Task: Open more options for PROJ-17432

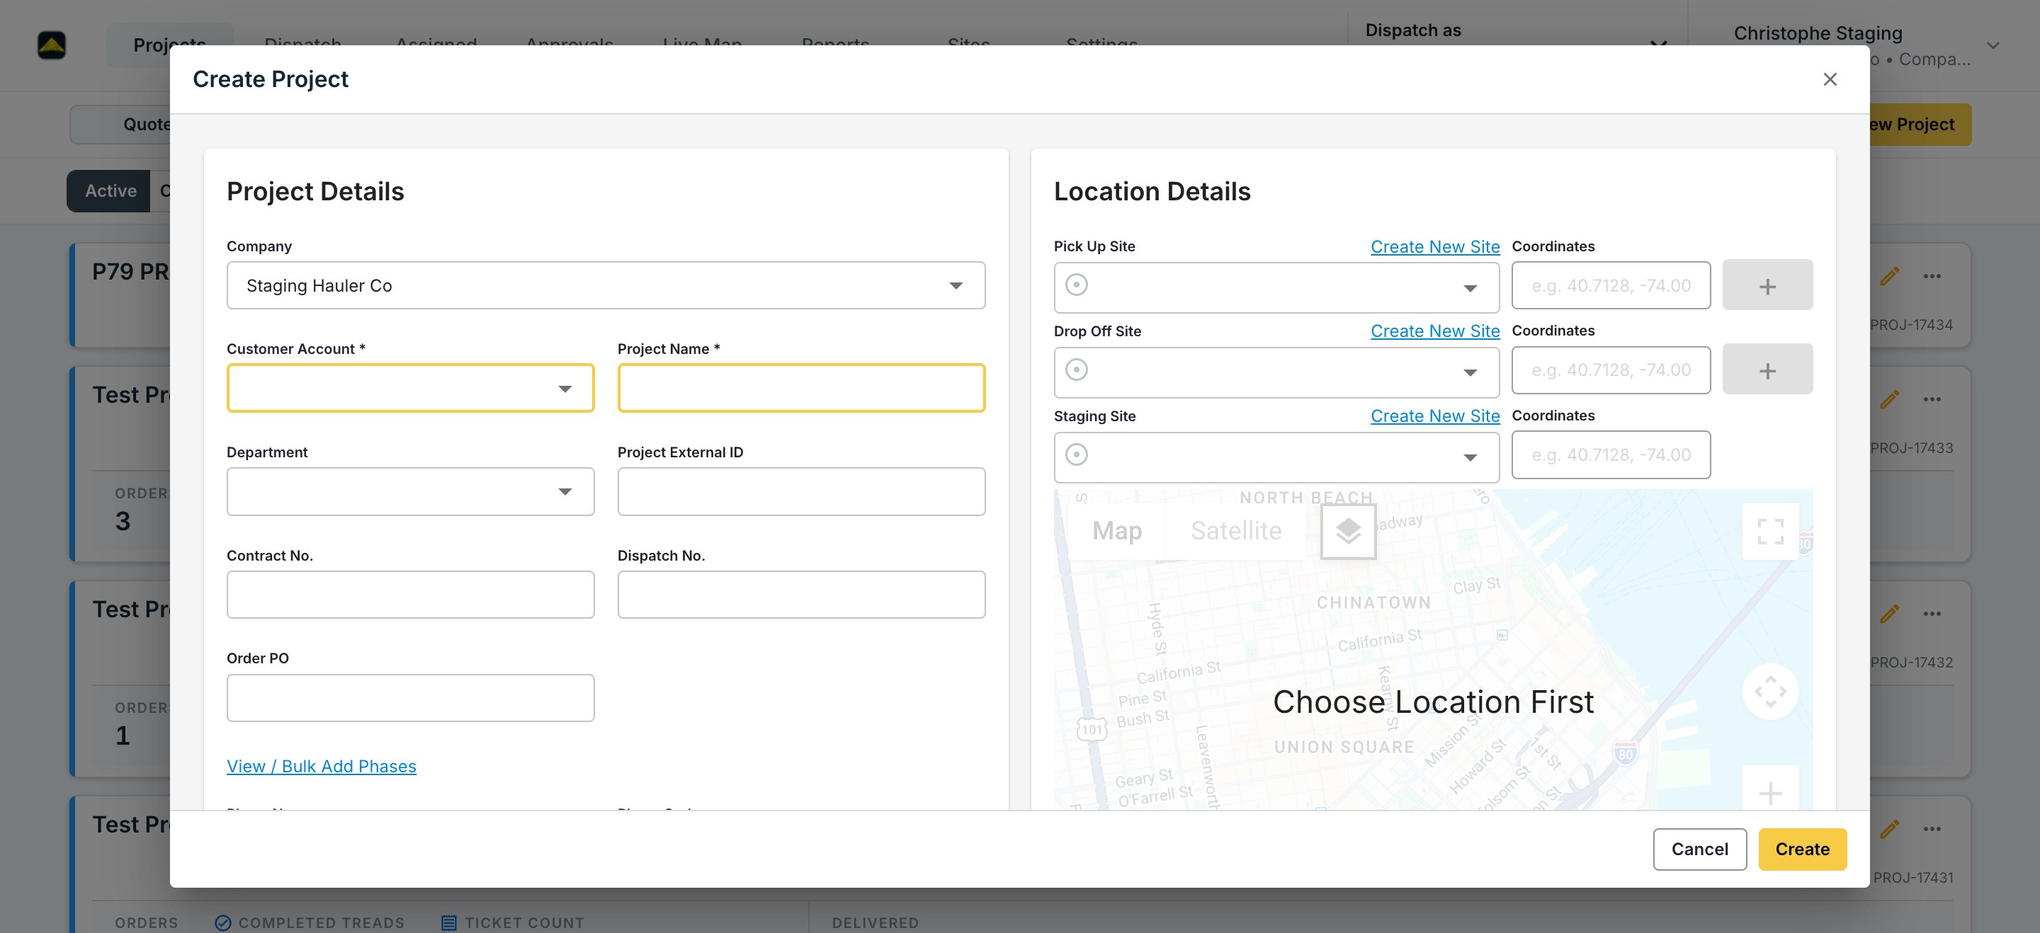Action: (1932, 613)
